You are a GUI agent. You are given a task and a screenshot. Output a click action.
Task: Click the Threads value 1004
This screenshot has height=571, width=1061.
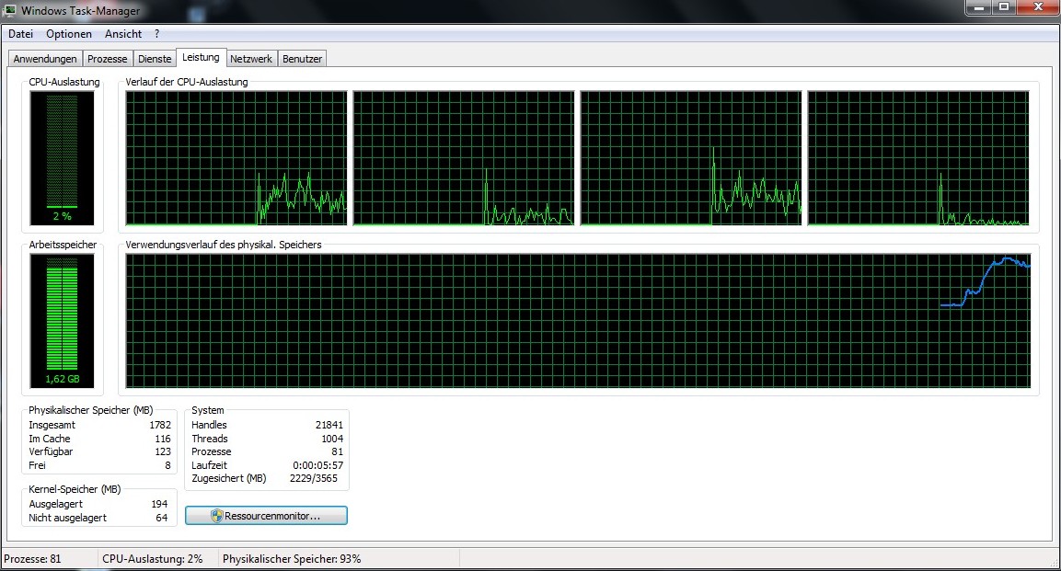(332, 439)
